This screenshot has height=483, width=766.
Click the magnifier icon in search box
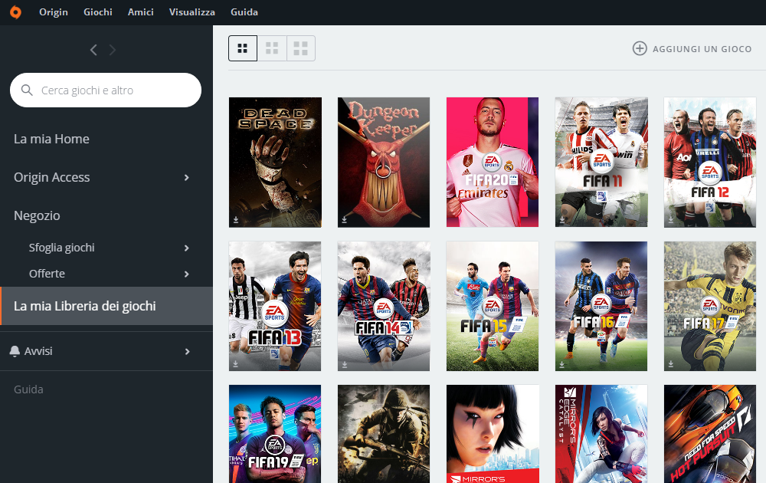27,90
